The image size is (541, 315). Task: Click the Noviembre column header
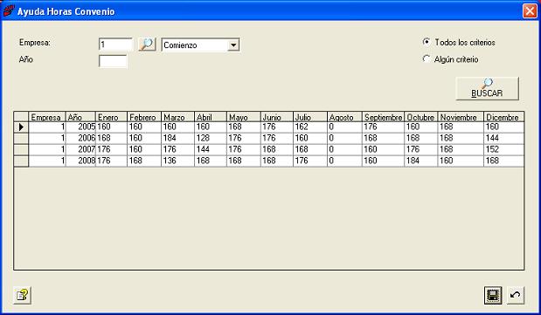point(461,117)
